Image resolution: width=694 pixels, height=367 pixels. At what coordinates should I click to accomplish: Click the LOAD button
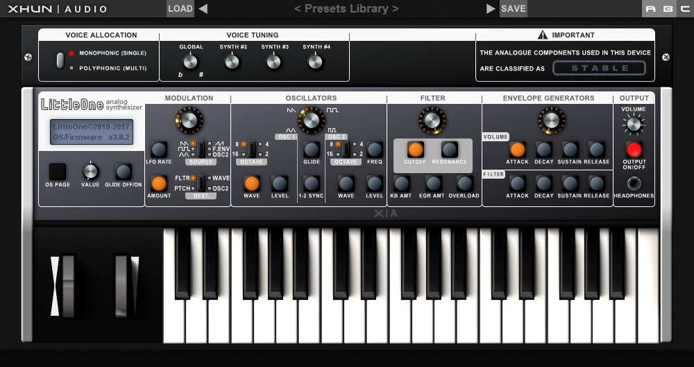[180, 9]
